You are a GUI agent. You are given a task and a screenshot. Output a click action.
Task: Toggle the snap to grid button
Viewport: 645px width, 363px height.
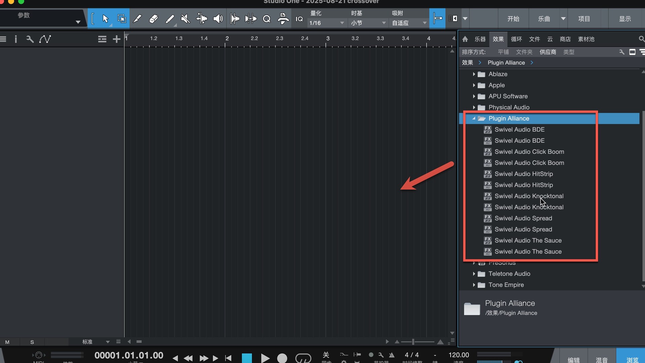pyautogui.click(x=437, y=18)
